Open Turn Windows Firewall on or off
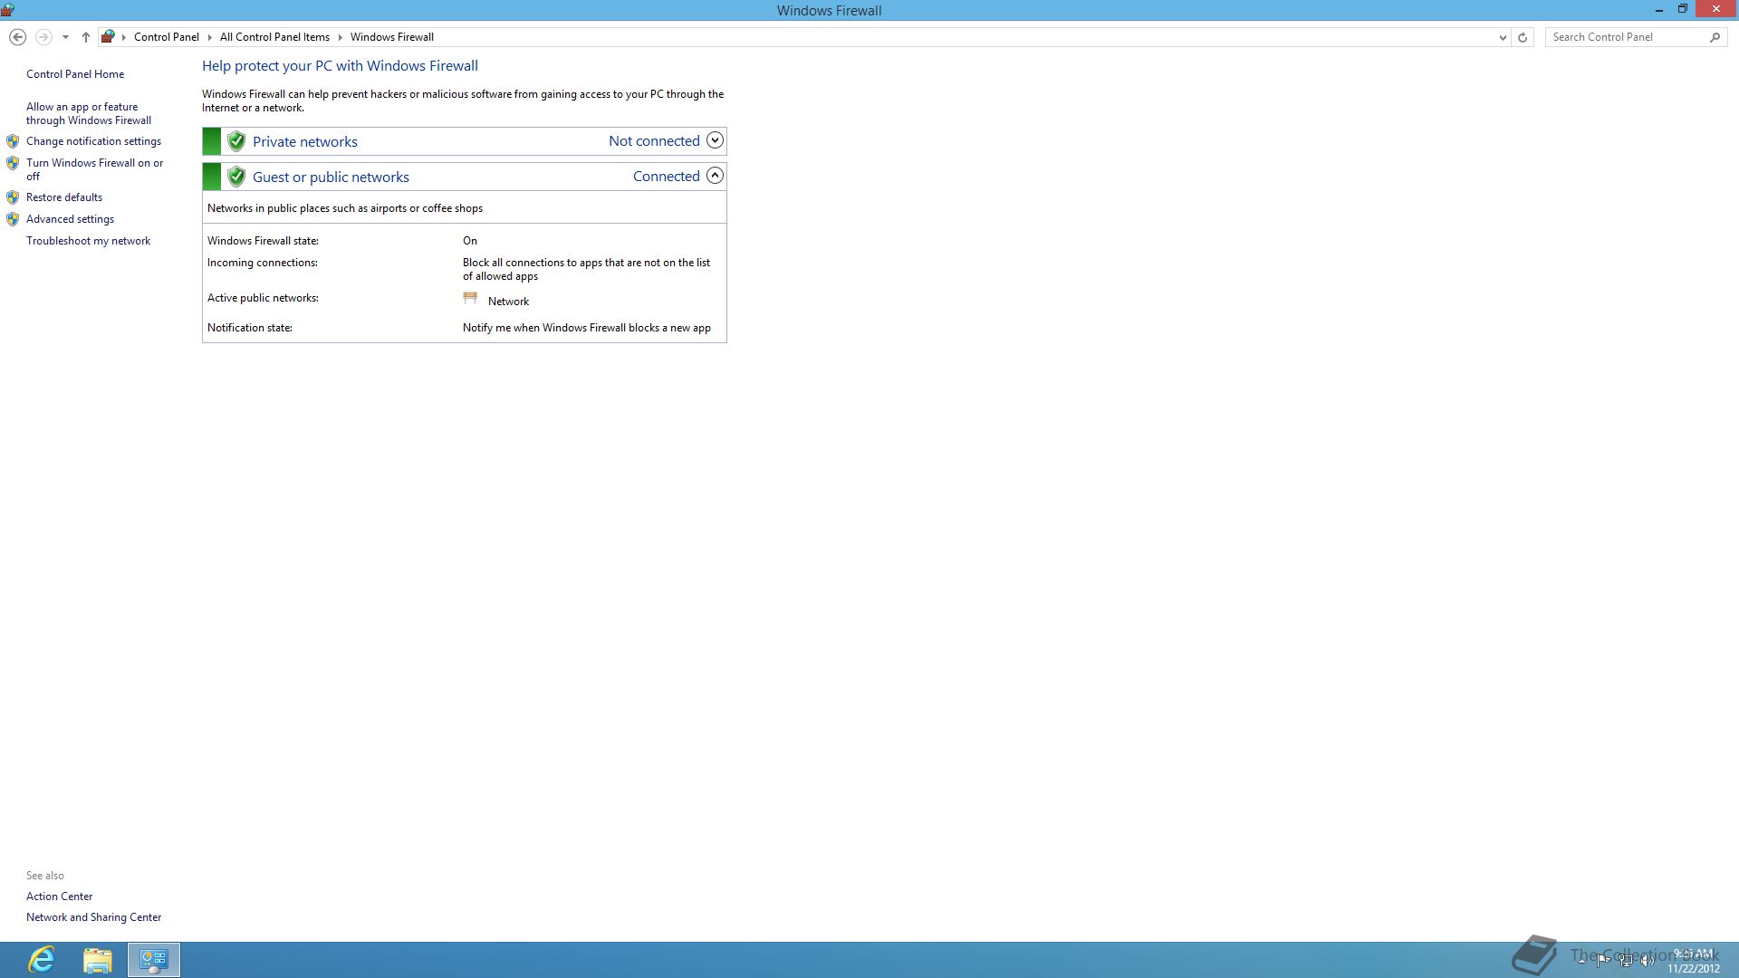Image resolution: width=1739 pixels, height=978 pixels. point(95,169)
